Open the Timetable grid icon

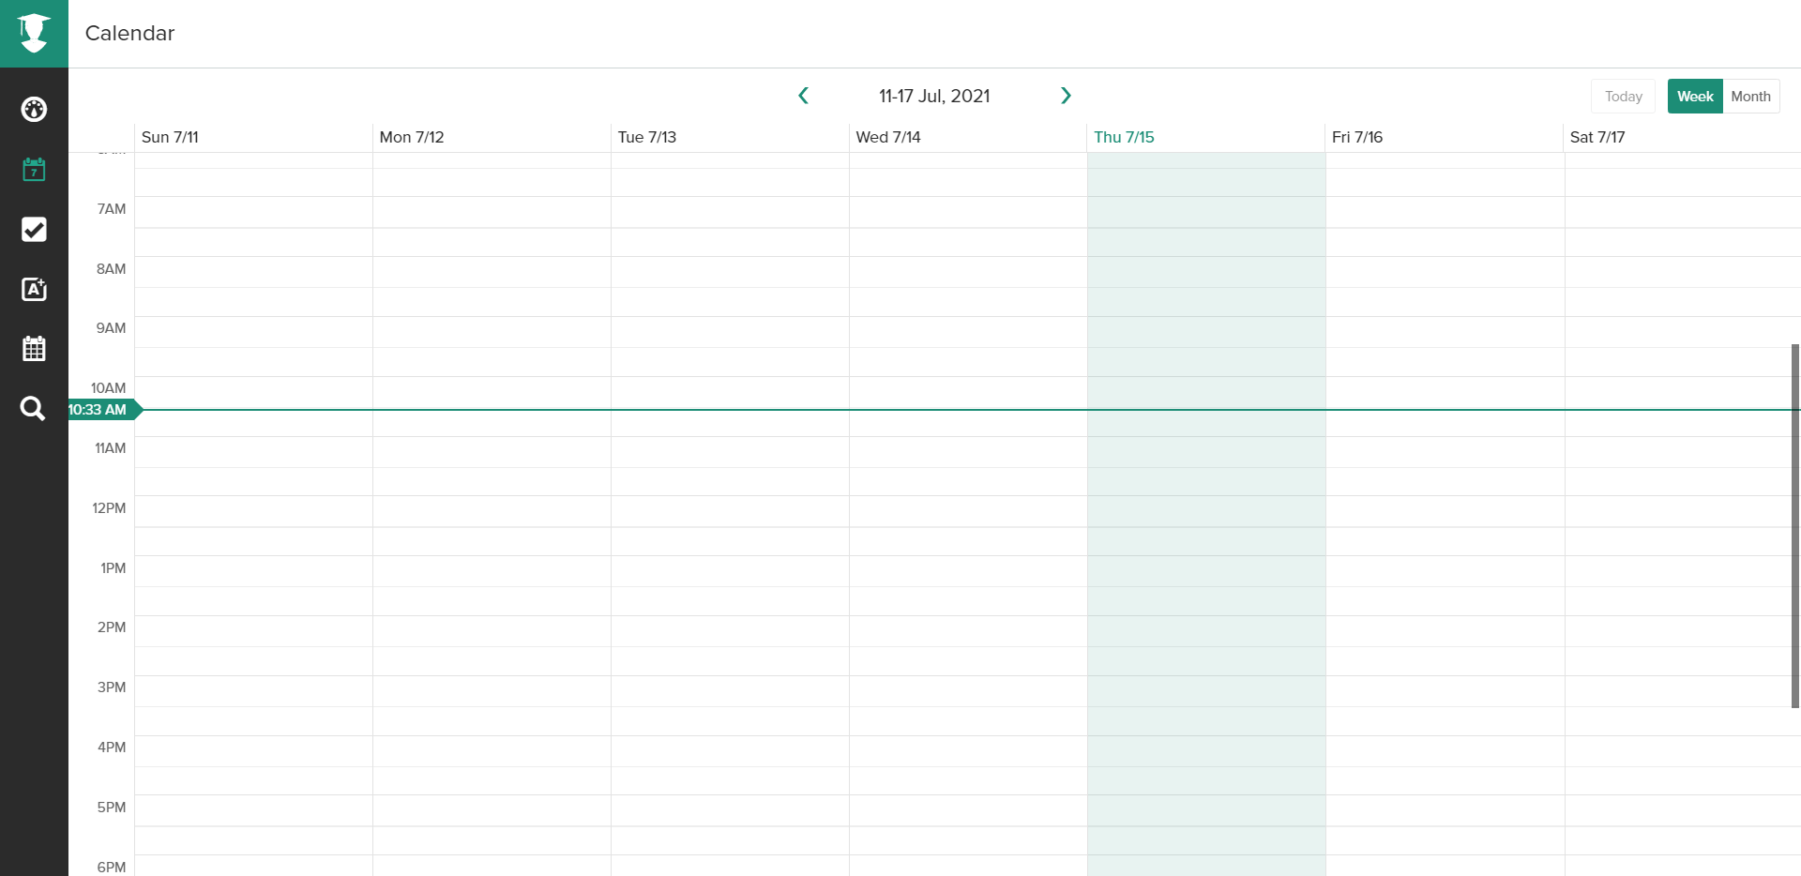[x=34, y=348]
